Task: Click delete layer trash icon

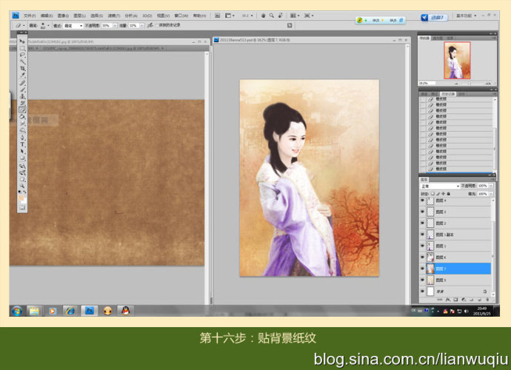Action: click(487, 299)
